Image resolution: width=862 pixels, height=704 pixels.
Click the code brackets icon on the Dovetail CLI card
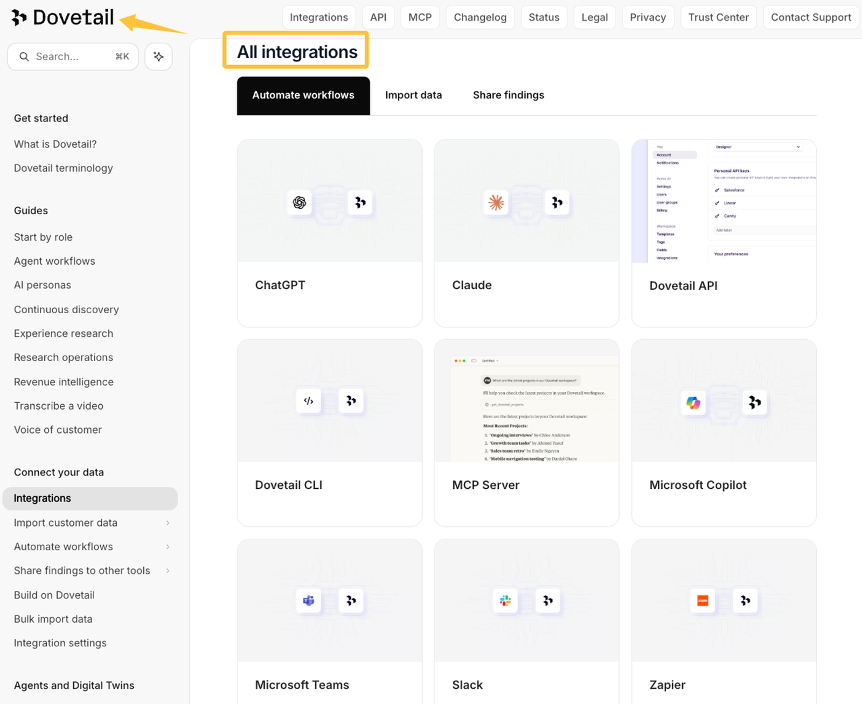(309, 401)
